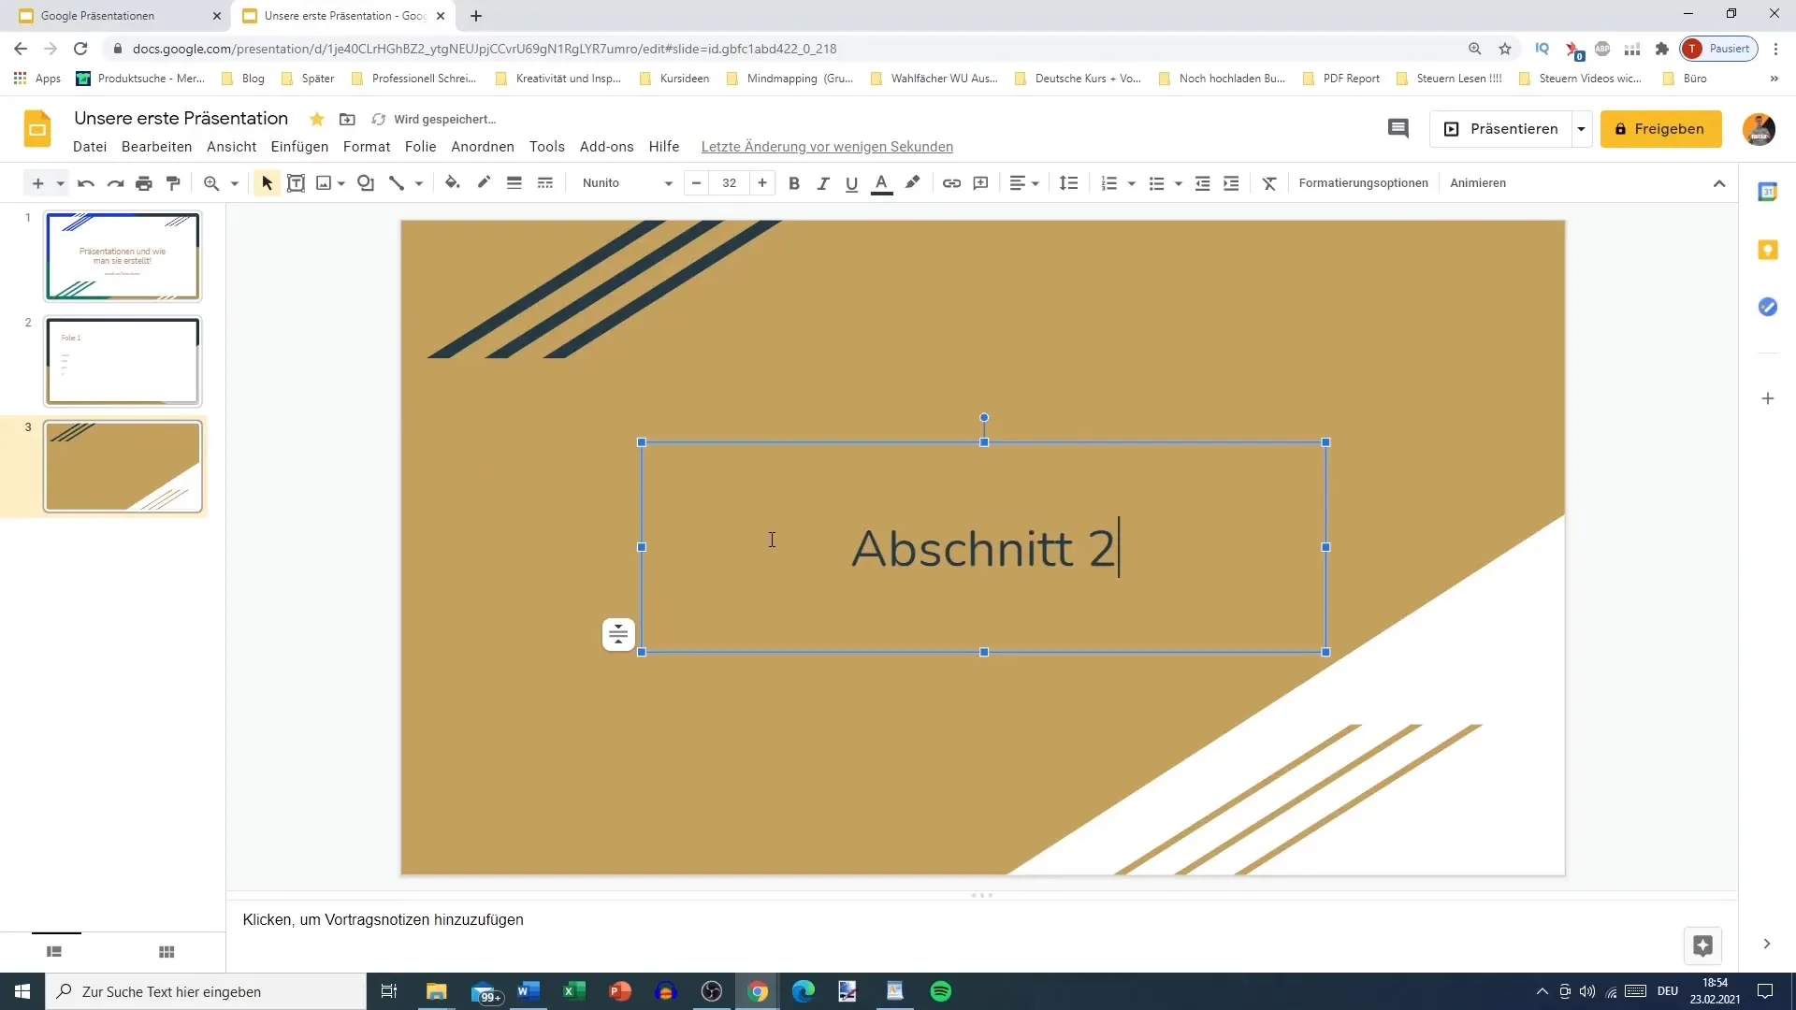Open bulleted list dropdown arrow
The width and height of the screenshot is (1796, 1010).
[1178, 183]
